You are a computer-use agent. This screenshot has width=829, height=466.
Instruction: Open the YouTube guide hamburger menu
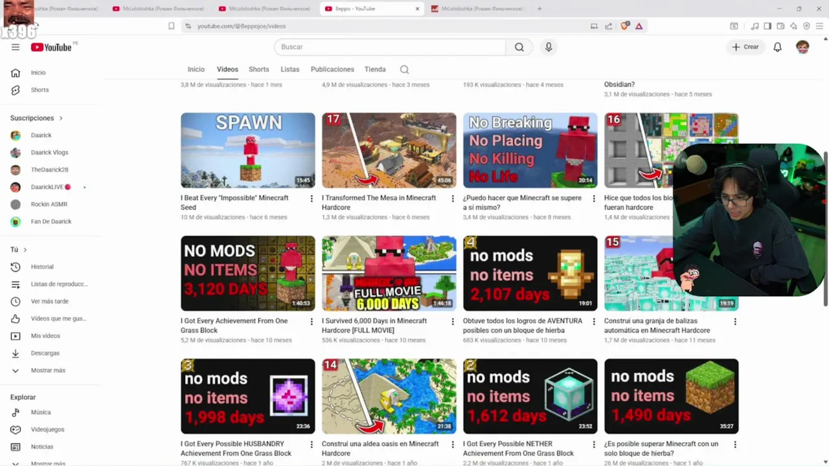pos(16,47)
